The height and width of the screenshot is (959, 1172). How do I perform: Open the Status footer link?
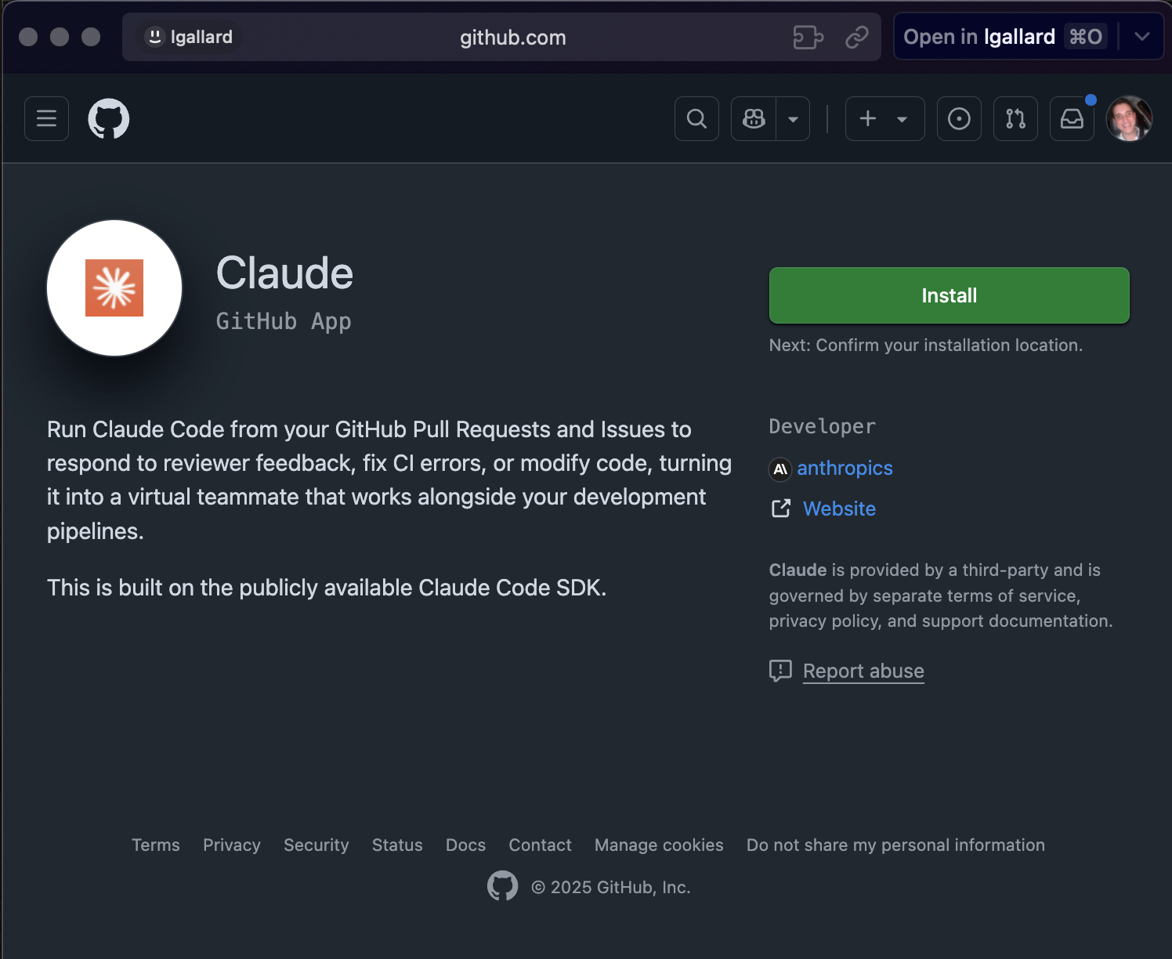[x=397, y=845]
